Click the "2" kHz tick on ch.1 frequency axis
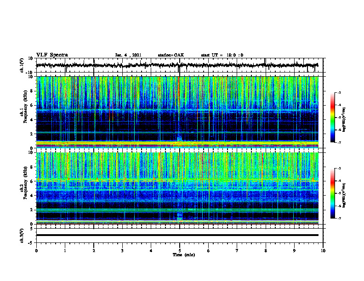The image size is (364, 281). coord(32,134)
